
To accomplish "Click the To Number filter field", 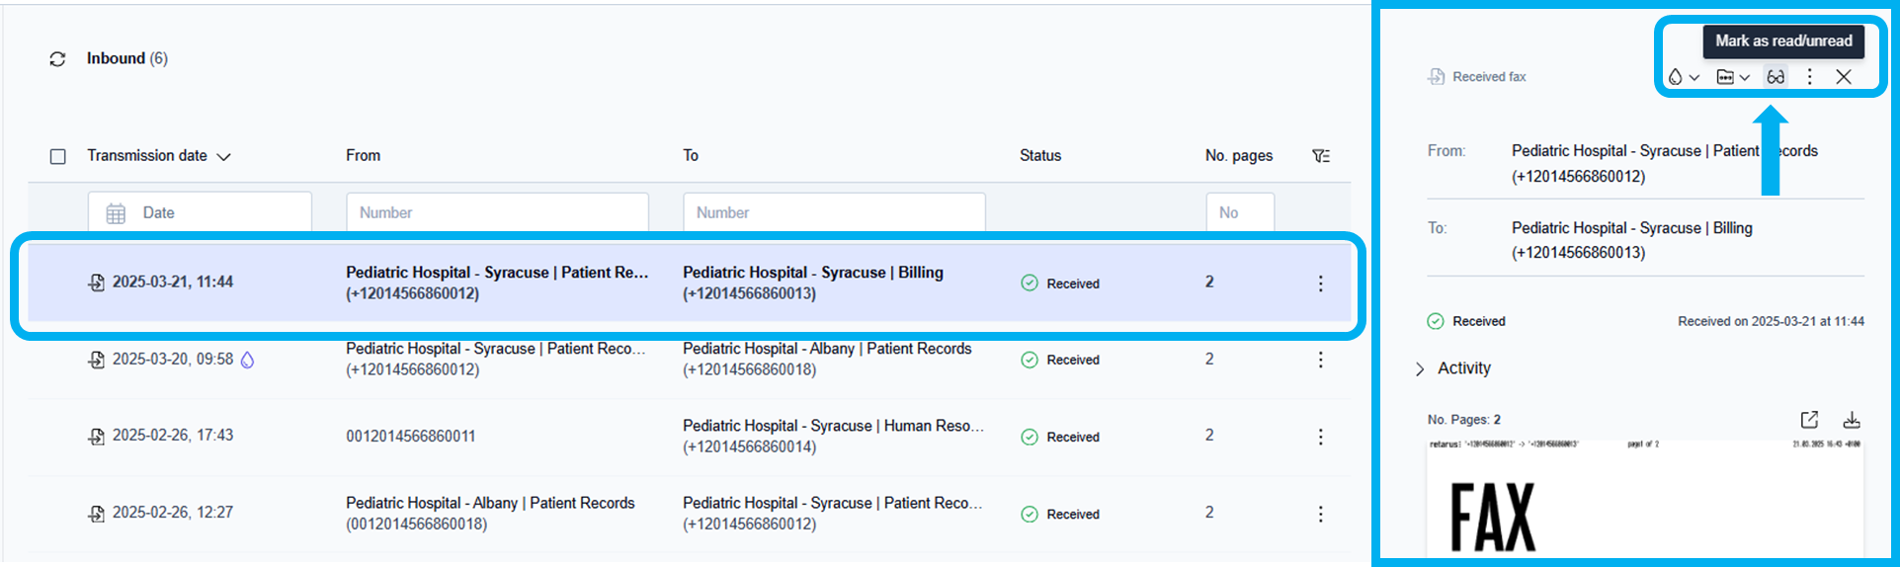I will coord(834,212).
